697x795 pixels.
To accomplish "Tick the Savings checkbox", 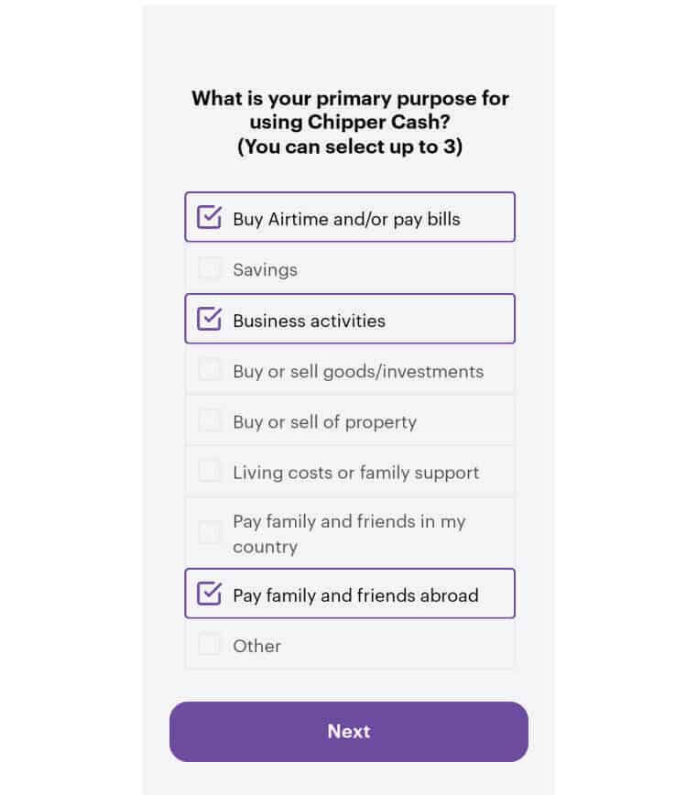I will (x=210, y=268).
